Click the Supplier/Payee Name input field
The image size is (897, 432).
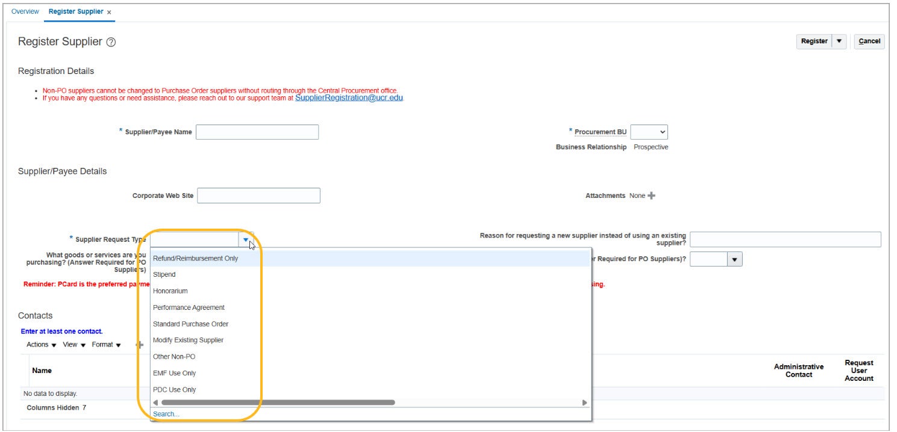point(257,132)
